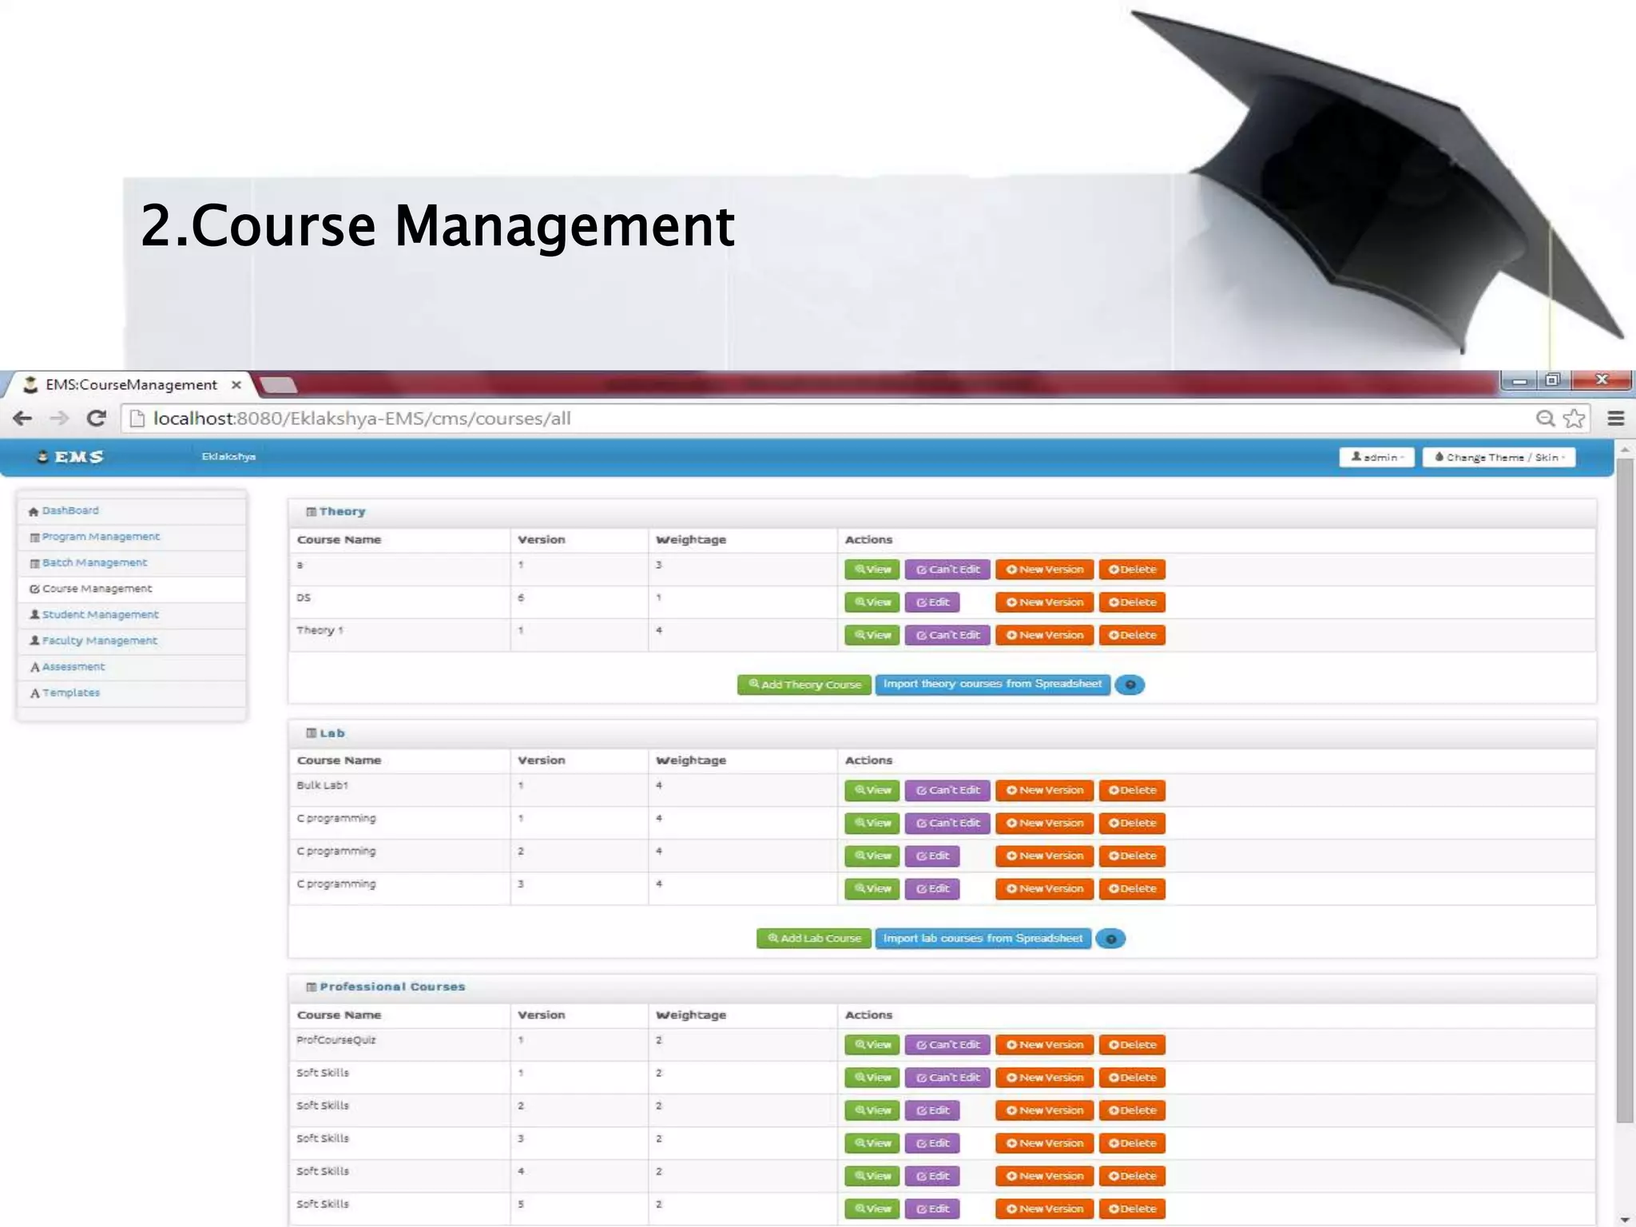Open Student Management in sidebar
Viewport: 1636px width, 1227px height.
pos(132,615)
